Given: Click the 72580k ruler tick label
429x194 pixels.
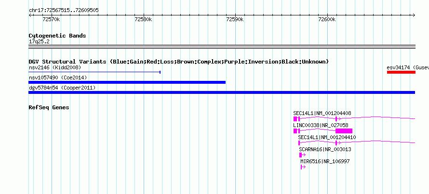Looking at the screenshot, I should (x=143, y=19).
